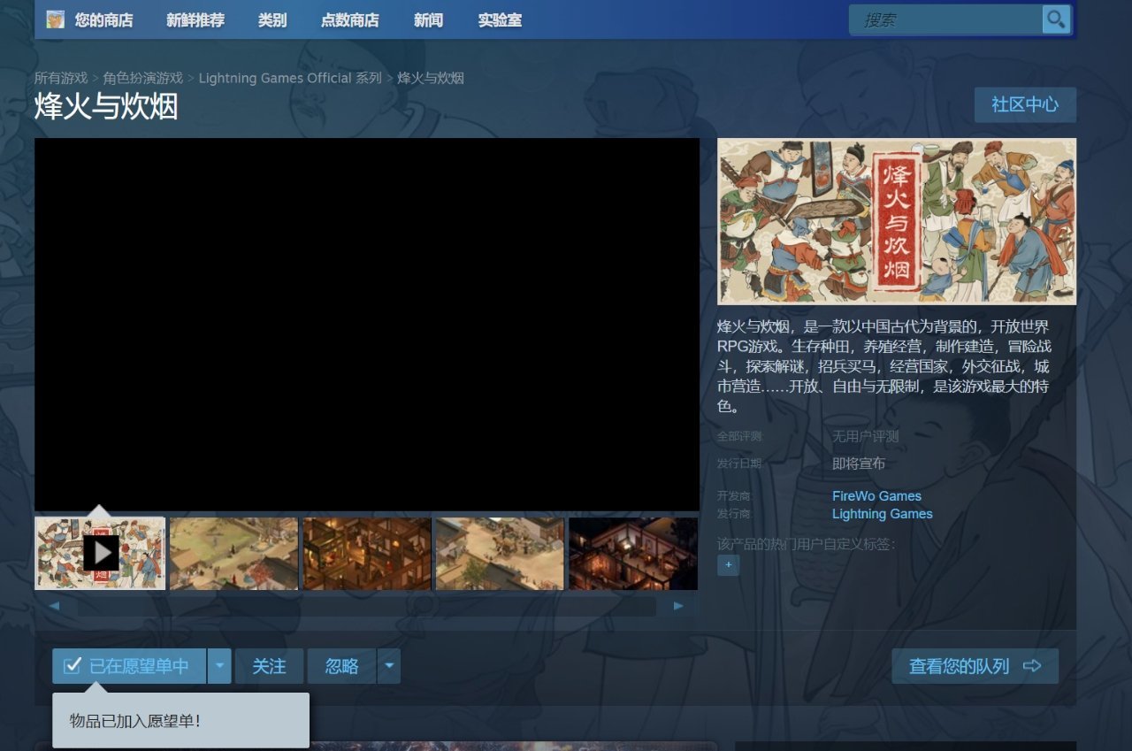Image resolution: width=1132 pixels, height=751 pixels.
Task: Click the 关注 follow button
Action: pyautogui.click(x=269, y=666)
